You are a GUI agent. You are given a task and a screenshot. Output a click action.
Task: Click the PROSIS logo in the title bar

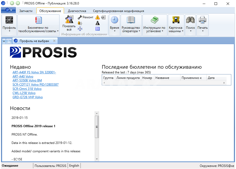tap(3, 3)
